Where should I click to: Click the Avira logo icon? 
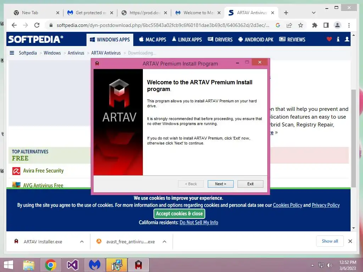point(16,171)
